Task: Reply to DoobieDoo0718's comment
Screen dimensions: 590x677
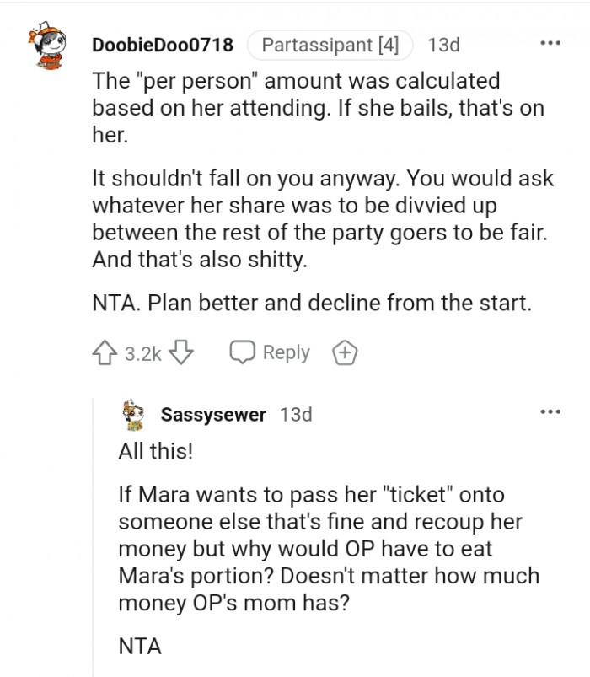Action: click(x=270, y=353)
